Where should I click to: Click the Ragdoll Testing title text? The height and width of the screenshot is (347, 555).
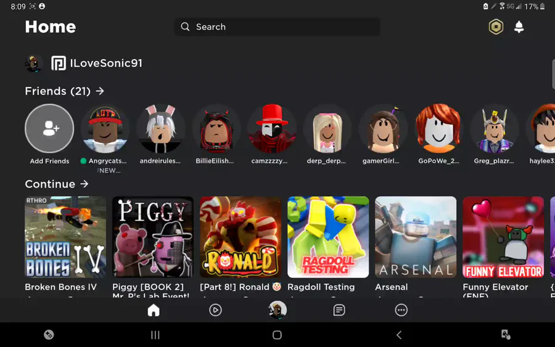[321, 287]
